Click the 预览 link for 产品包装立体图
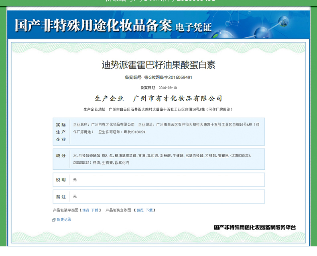317x256 pixels. click(x=140, y=210)
